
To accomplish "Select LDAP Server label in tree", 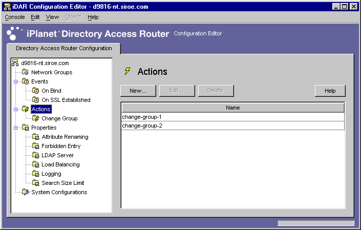I will click(x=57, y=155).
